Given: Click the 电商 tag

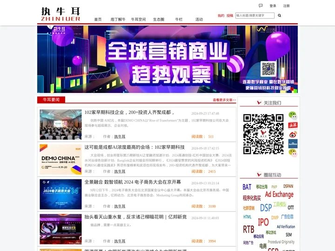Looking at the screenshot, I should (x=263, y=246).
